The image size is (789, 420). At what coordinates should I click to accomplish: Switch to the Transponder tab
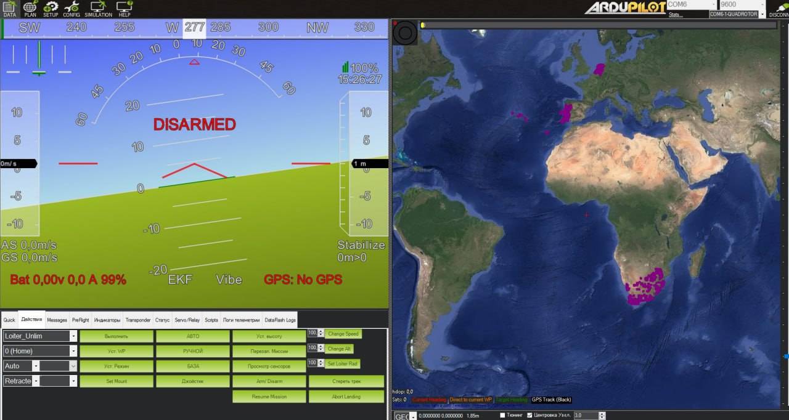click(137, 320)
